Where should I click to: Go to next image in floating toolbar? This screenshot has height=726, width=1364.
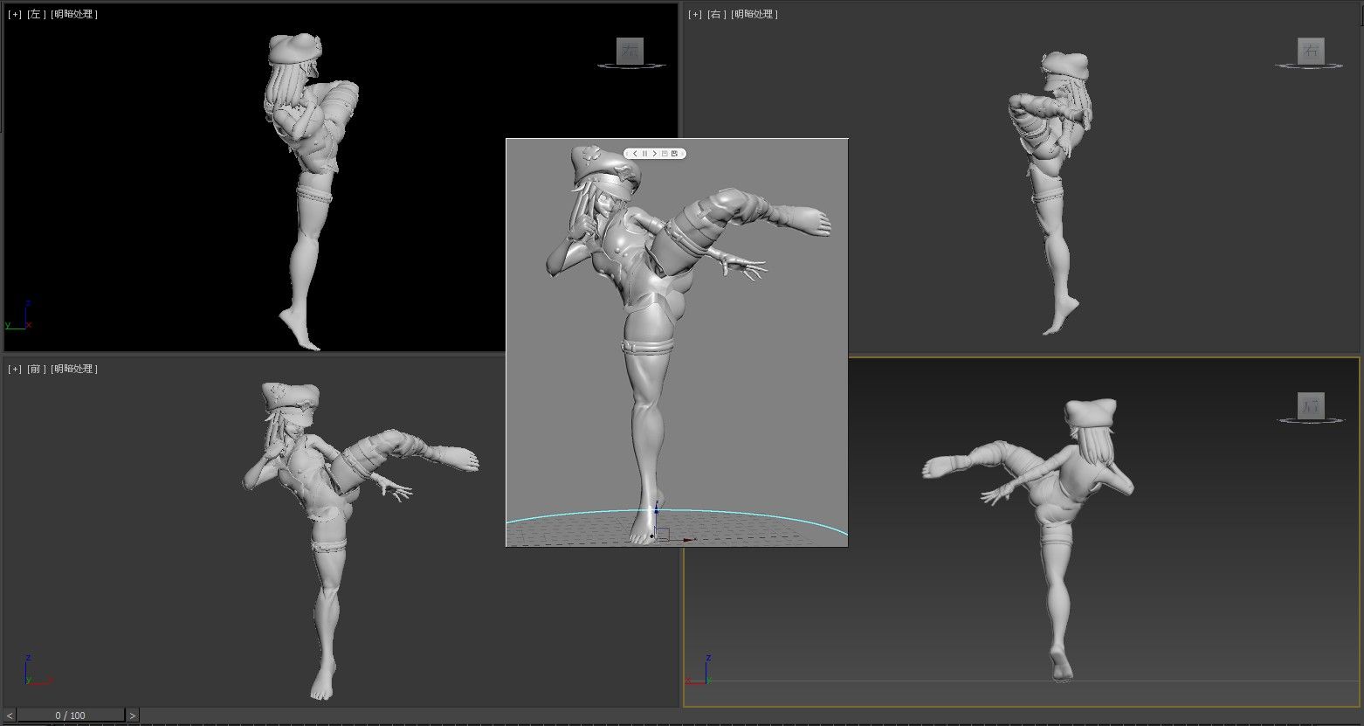coord(655,154)
